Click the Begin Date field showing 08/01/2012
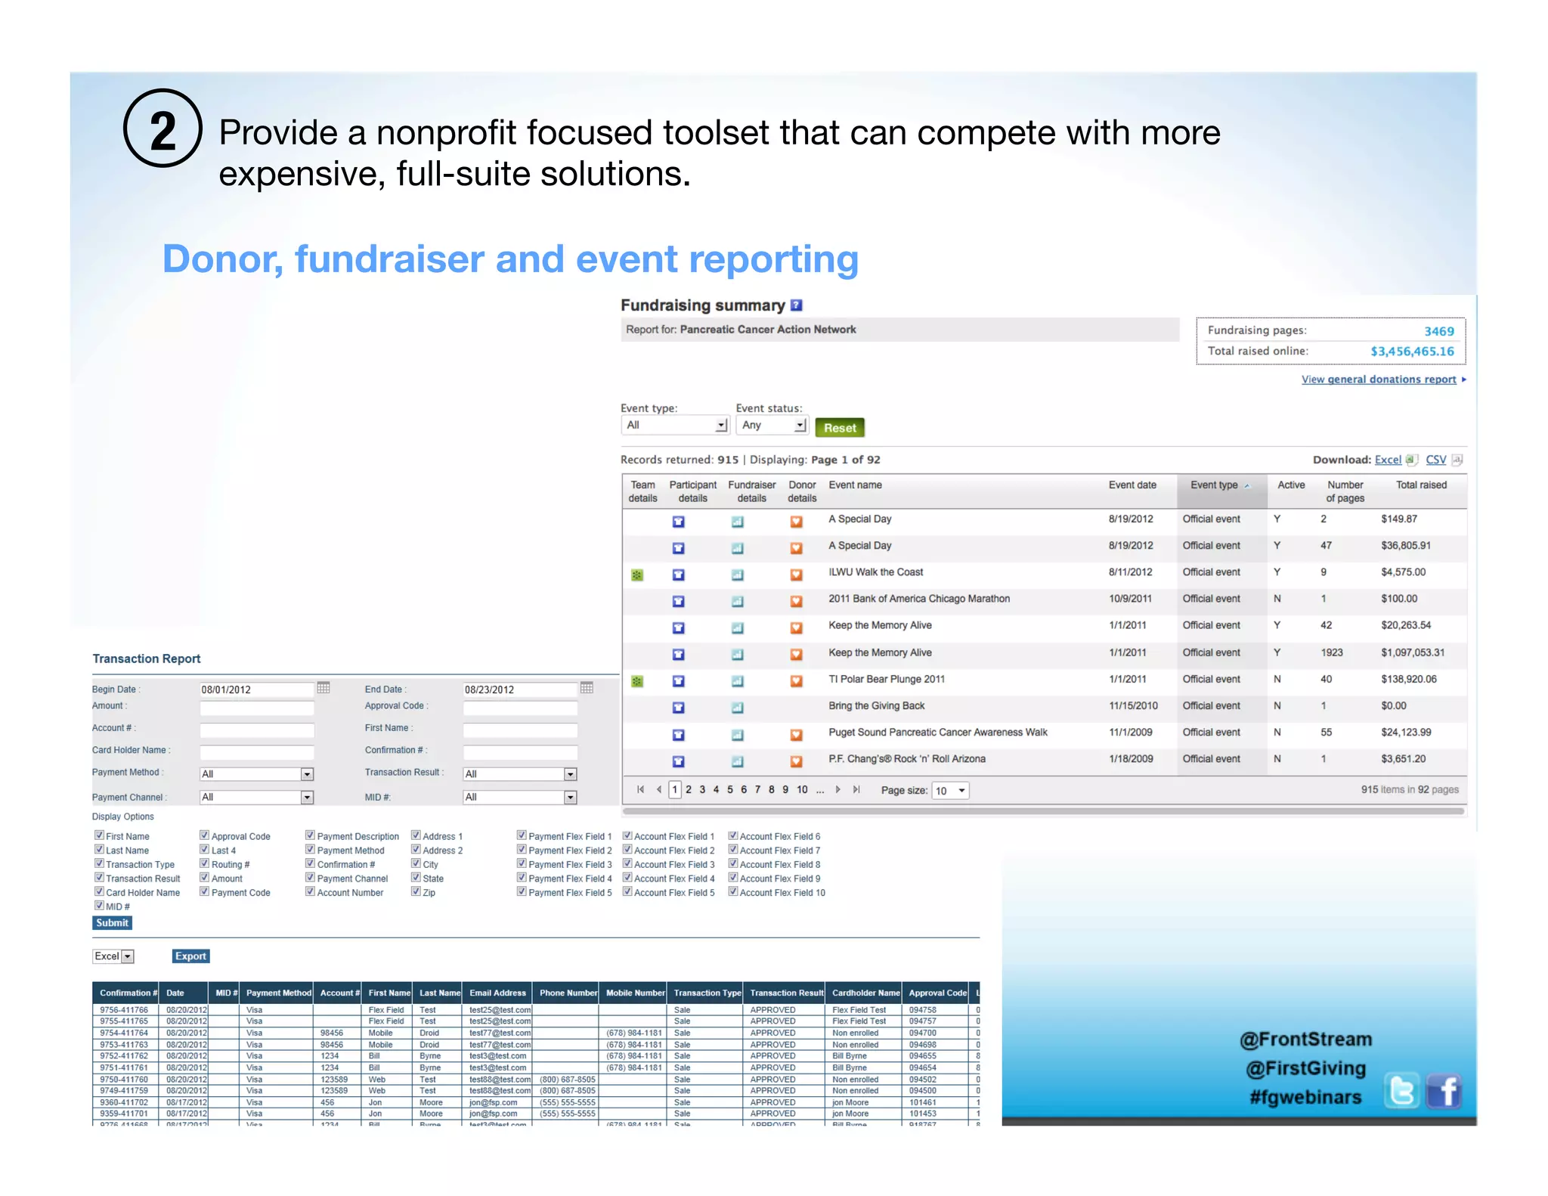1548x1196 pixels. pos(257,689)
